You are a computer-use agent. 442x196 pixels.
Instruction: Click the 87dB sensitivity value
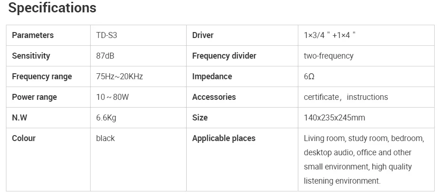coord(105,56)
